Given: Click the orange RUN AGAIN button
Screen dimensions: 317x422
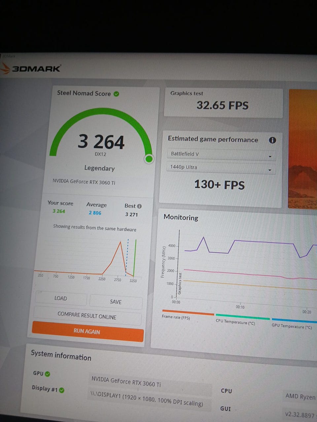Looking at the screenshot, I should (87, 331).
